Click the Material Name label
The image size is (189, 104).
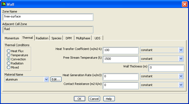click(14, 75)
